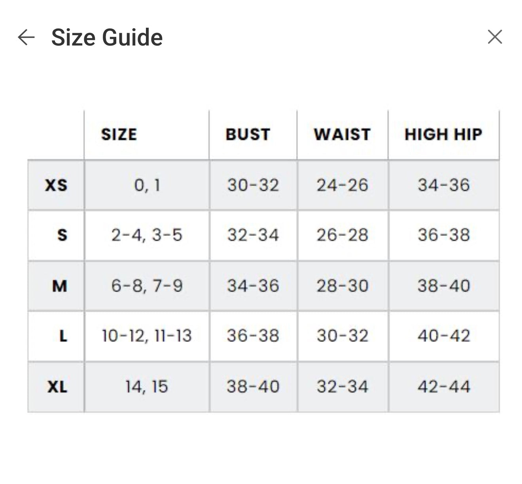
Task: Tap the BUST column header
Action: coord(248,135)
